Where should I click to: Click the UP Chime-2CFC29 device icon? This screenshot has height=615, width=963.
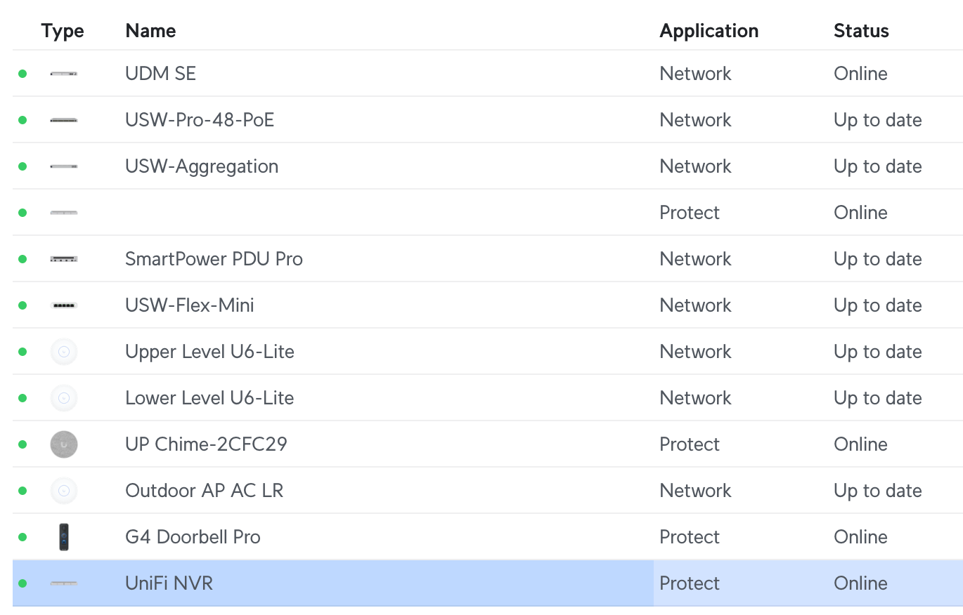(x=64, y=444)
